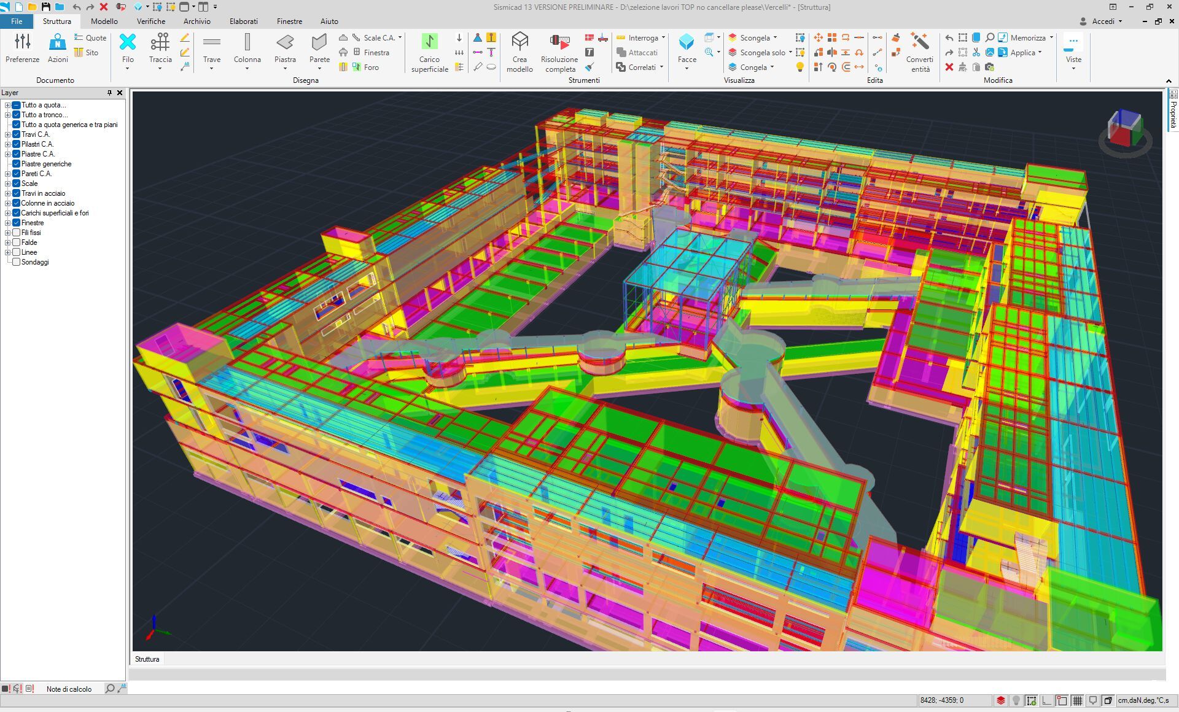1179x712 pixels.
Task: Click the Accedi sign-in button
Action: click(x=1103, y=21)
